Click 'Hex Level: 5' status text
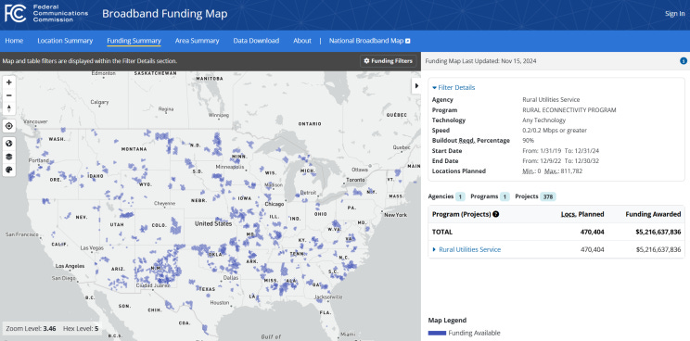690x341 pixels. click(x=81, y=329)
